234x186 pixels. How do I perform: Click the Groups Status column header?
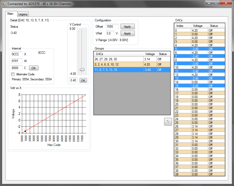click(163, 54)
